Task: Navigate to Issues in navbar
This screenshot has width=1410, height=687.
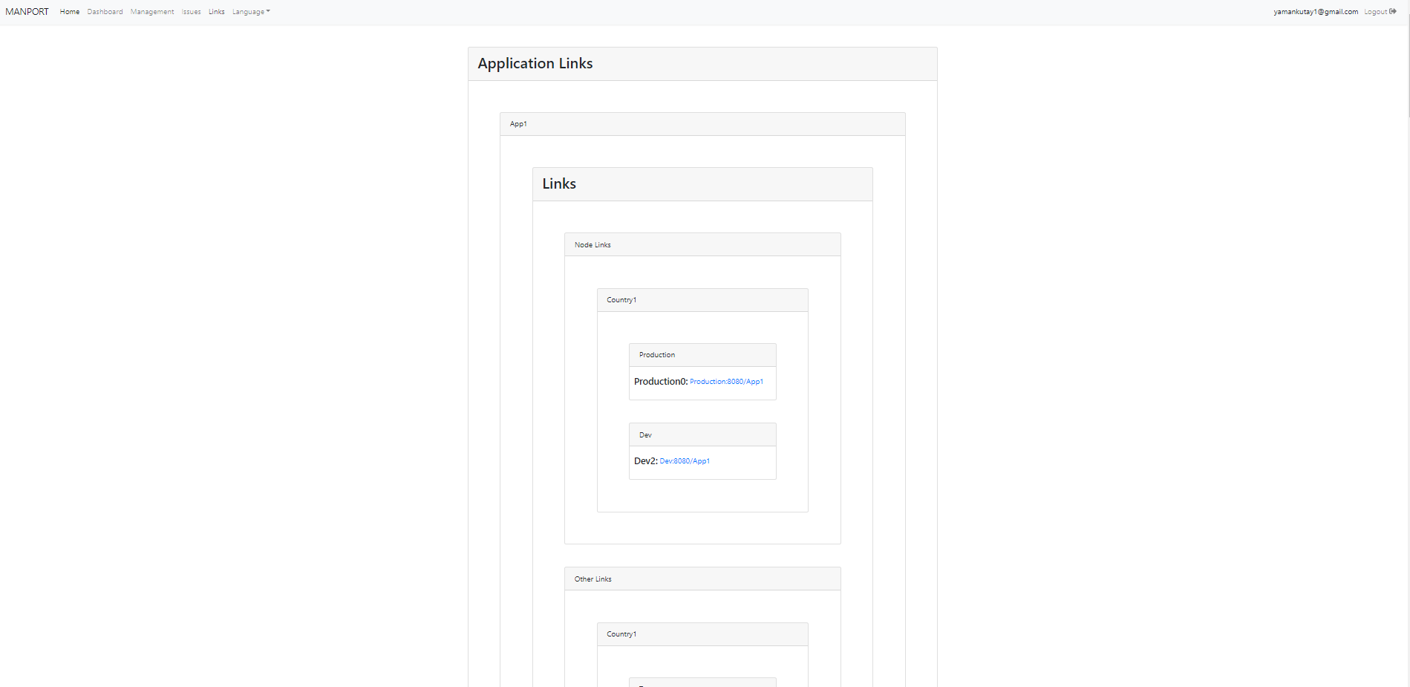Action: pyautogui.click(x=191, y=12)
